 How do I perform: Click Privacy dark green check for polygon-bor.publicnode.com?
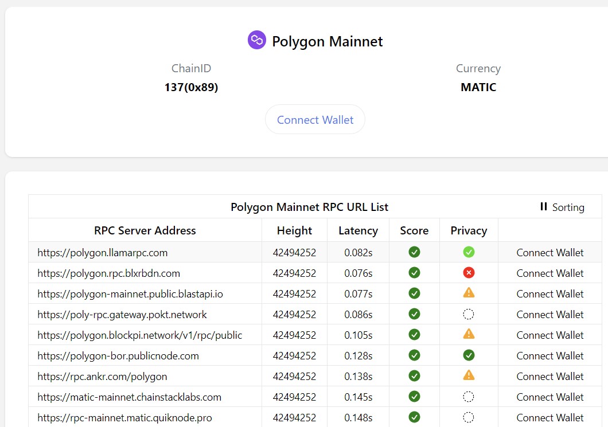[469, 355]
